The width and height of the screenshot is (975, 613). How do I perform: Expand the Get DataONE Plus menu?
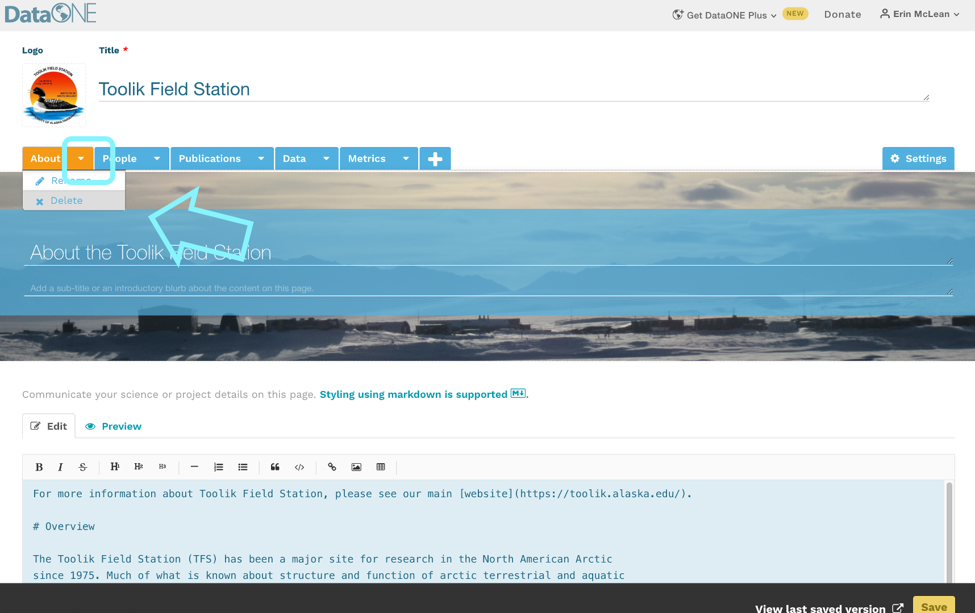click(724, 15)
